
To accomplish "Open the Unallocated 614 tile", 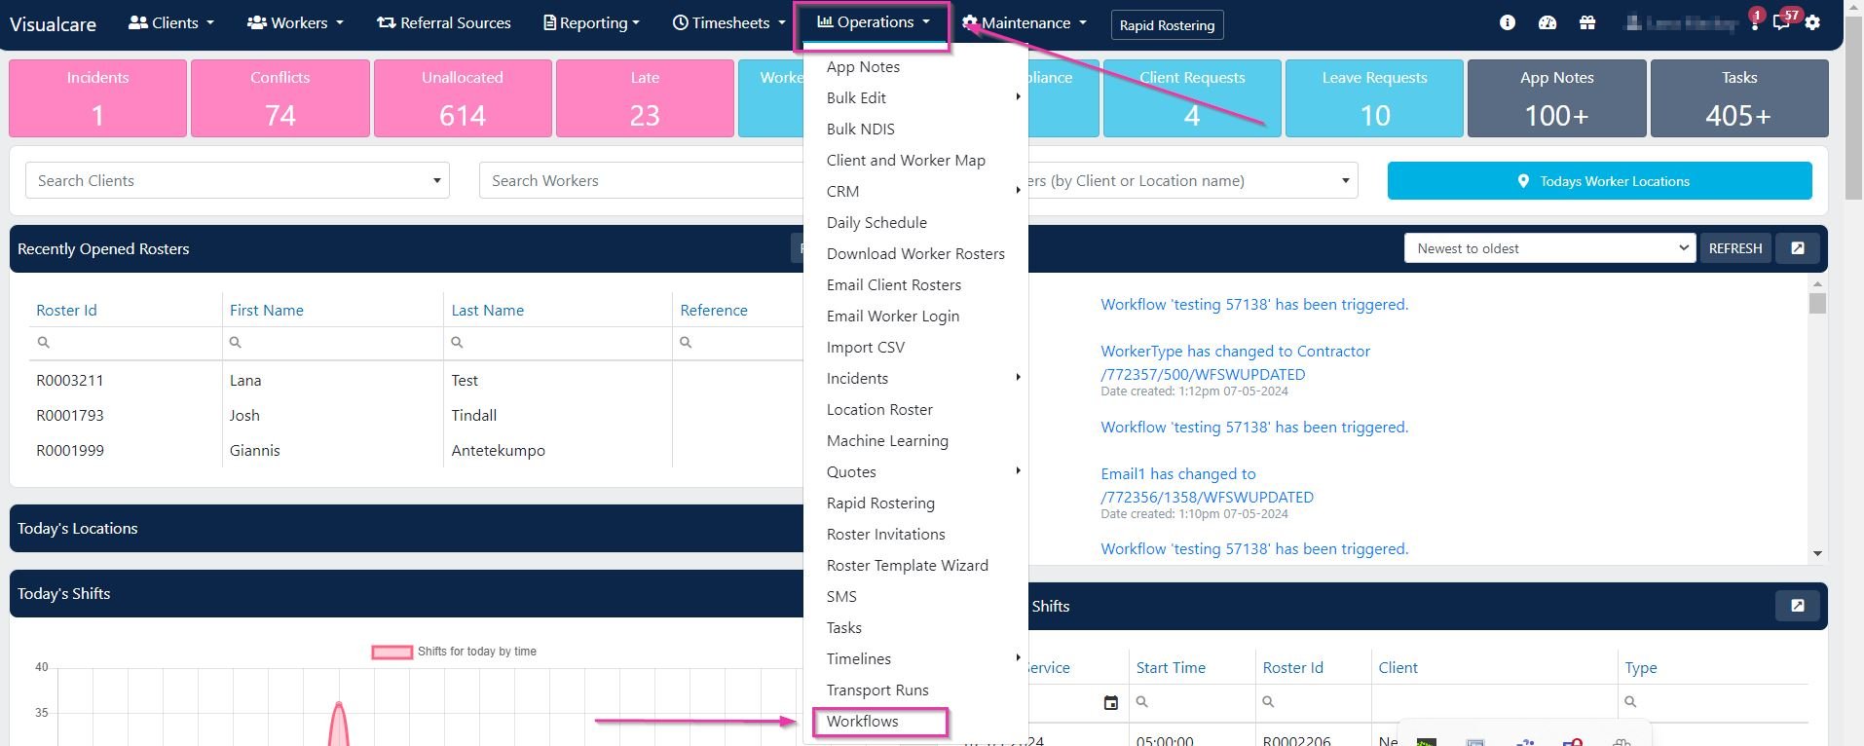I will coord(463,98).
